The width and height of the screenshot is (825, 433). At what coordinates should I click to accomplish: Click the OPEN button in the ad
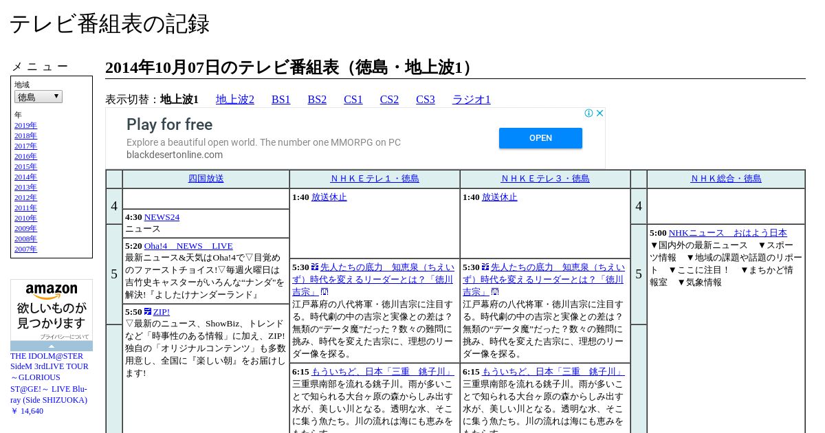540,138
